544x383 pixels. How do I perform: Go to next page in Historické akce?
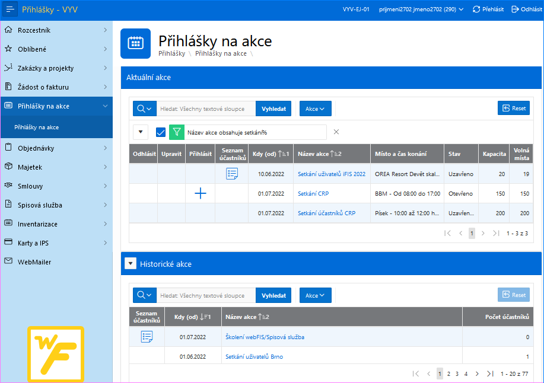[477, 374]
